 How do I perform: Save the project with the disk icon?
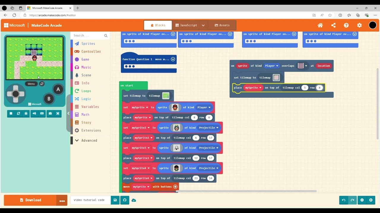115,200
